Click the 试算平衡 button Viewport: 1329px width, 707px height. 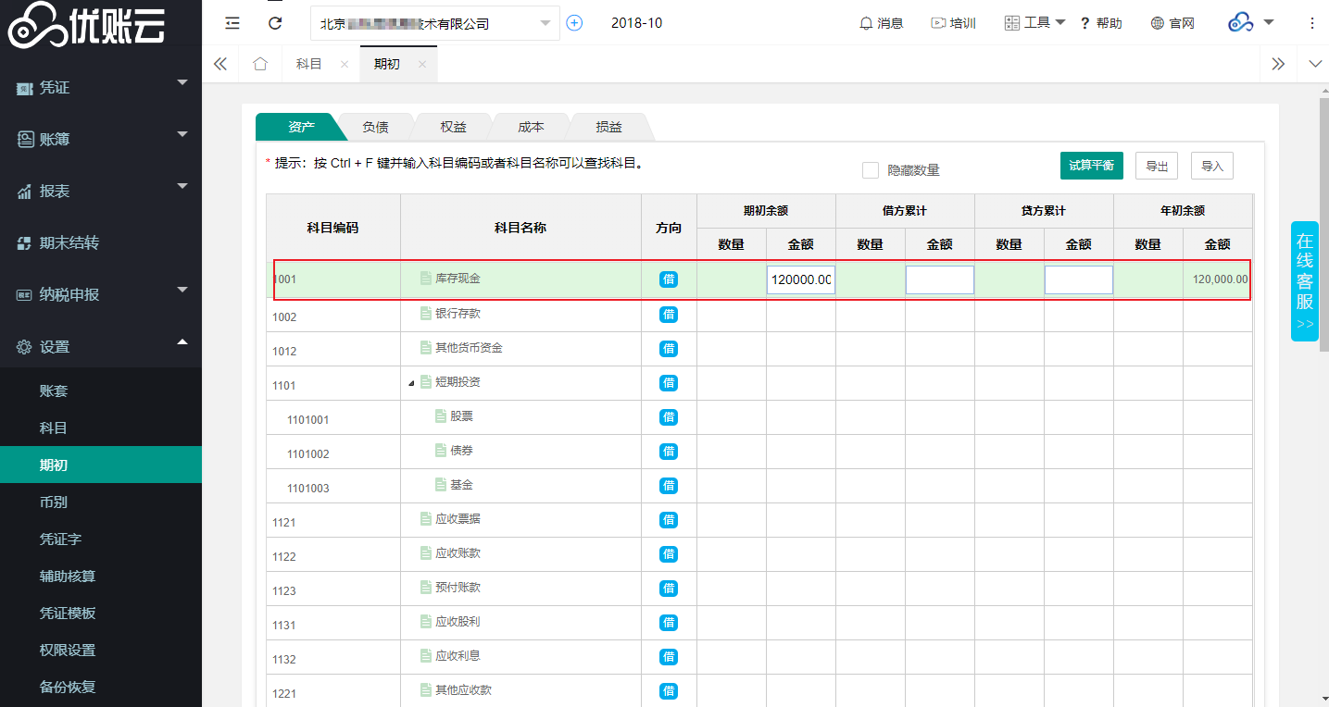tap(1092, 166)
